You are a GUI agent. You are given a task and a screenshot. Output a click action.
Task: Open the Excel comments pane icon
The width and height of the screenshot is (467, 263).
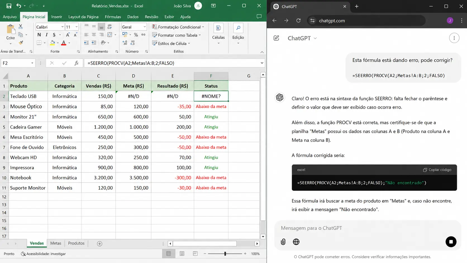click(259, 16)
